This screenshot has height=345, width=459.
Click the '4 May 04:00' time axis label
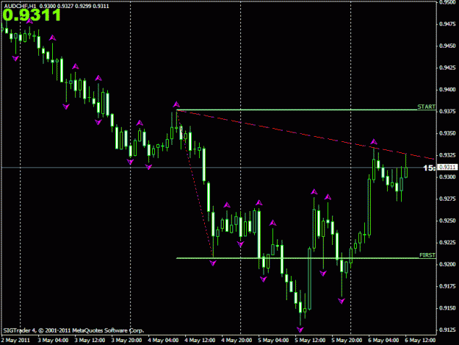click(163, 341)
